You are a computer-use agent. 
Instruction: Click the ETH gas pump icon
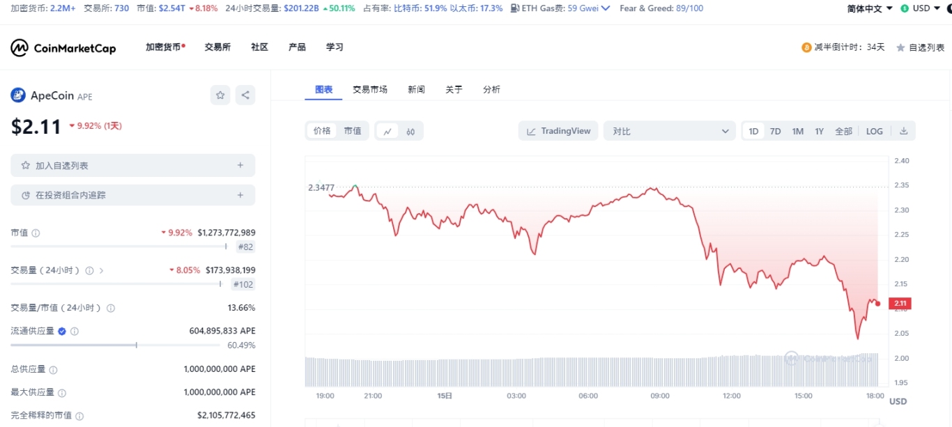pos(514,8)
